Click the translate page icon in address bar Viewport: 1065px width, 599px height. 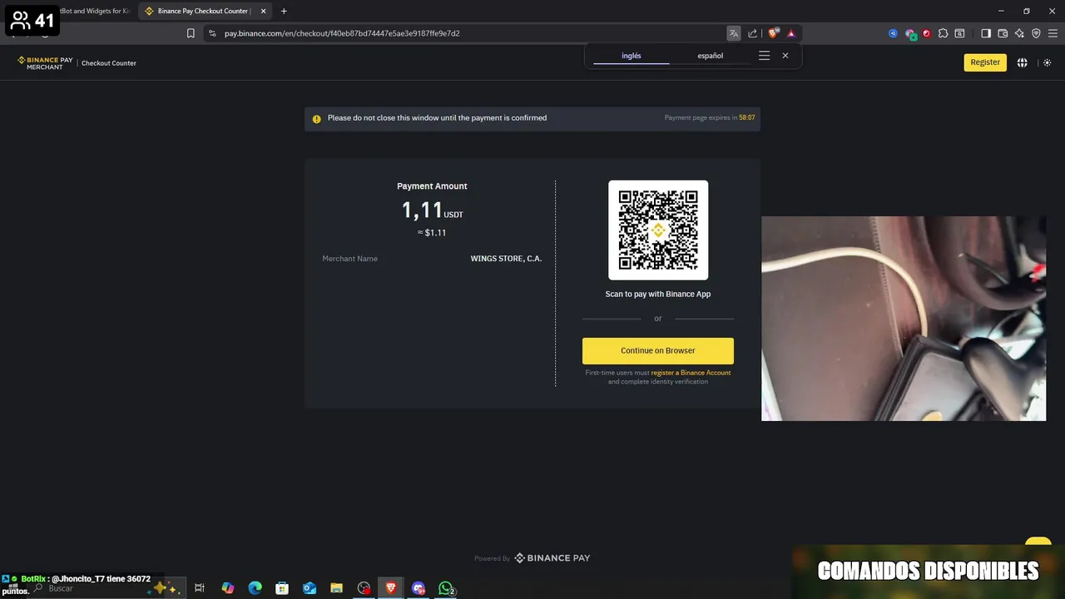click(734, 33)
